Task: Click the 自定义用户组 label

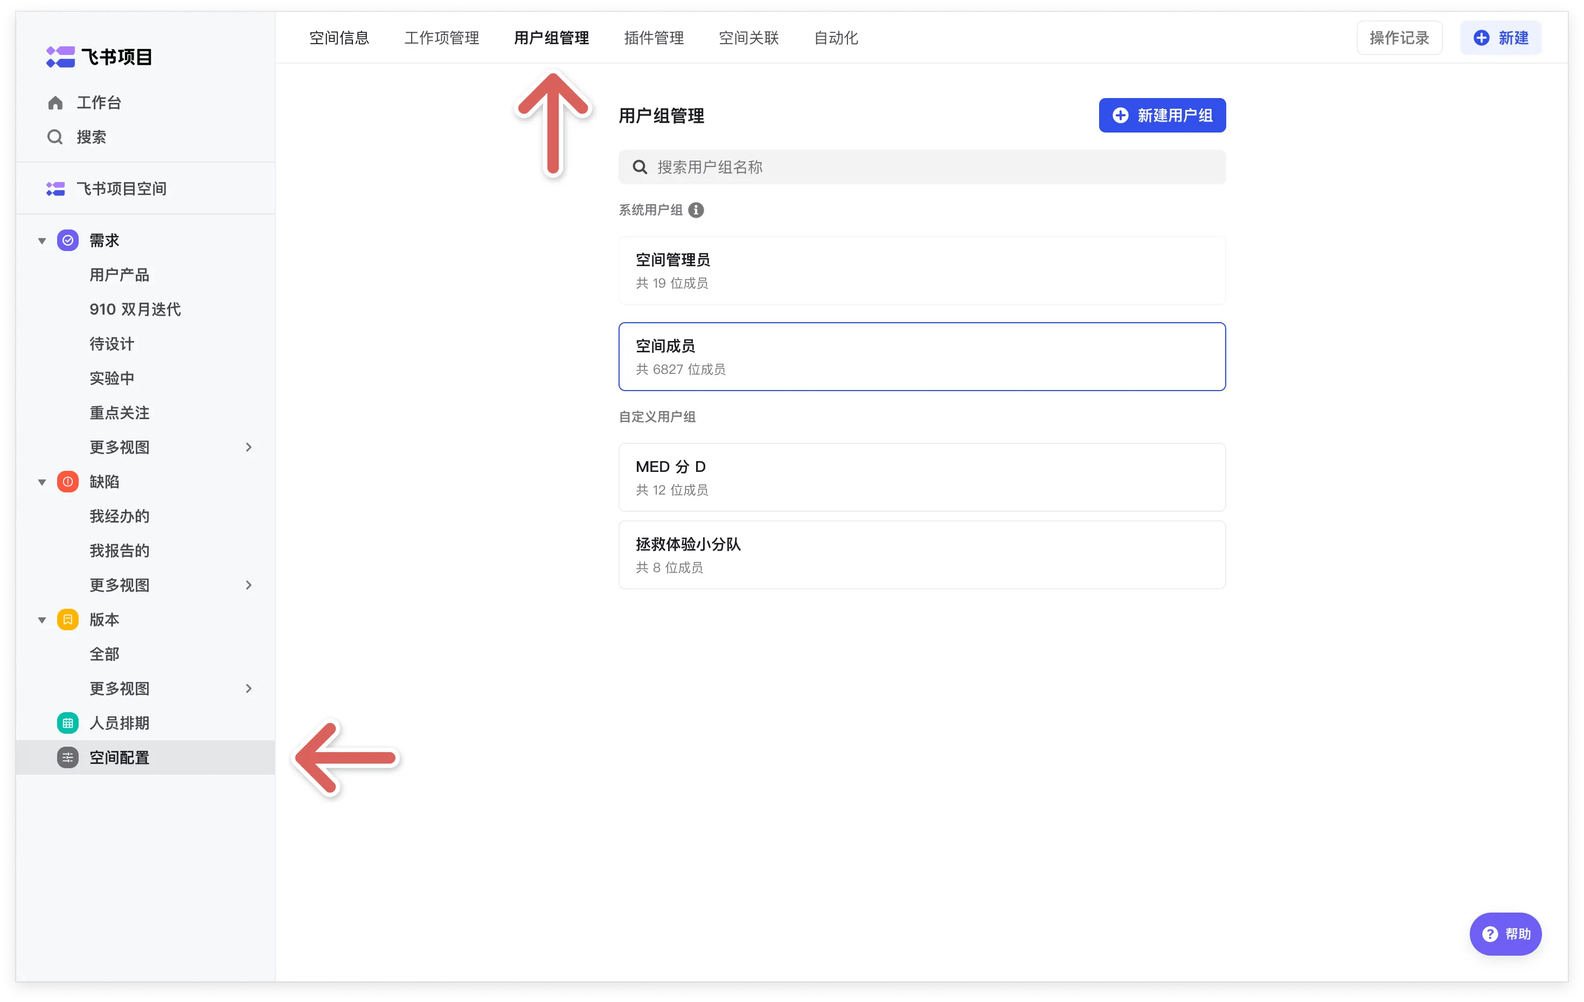Action: (656, 416)
